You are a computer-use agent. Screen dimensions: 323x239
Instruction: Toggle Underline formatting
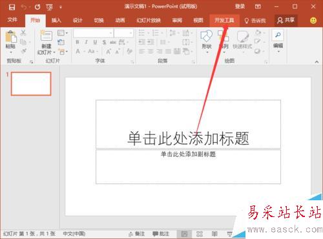click(x=95, y=42)
